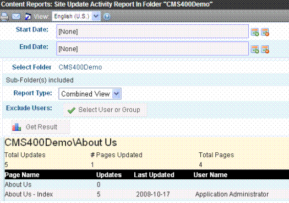Click the Total Updates label
The width and height of the screenshot is (289, 203).
pyautogui.click(x=25, y=155)
